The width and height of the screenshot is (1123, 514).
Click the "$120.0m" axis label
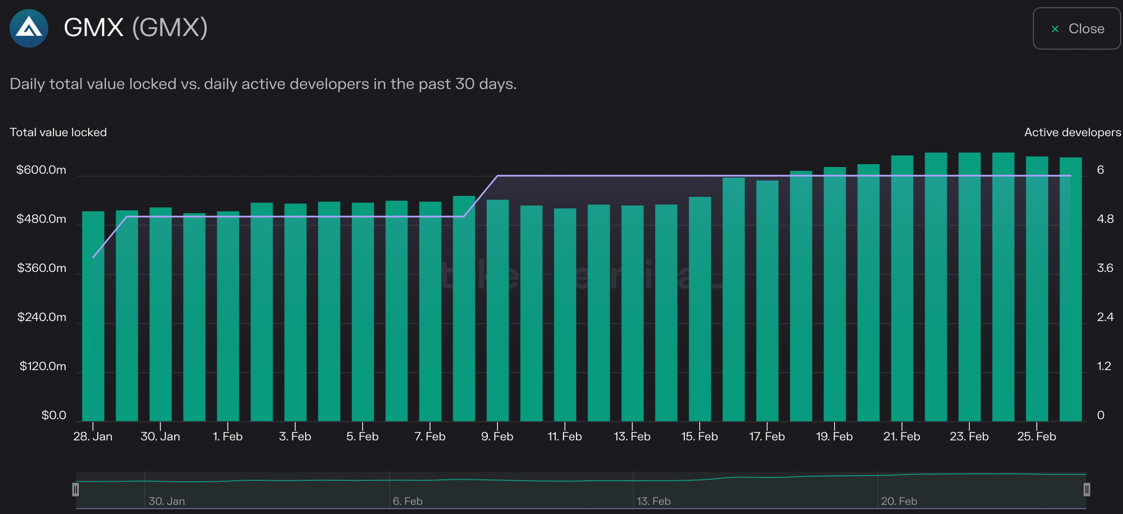point(43,366)
